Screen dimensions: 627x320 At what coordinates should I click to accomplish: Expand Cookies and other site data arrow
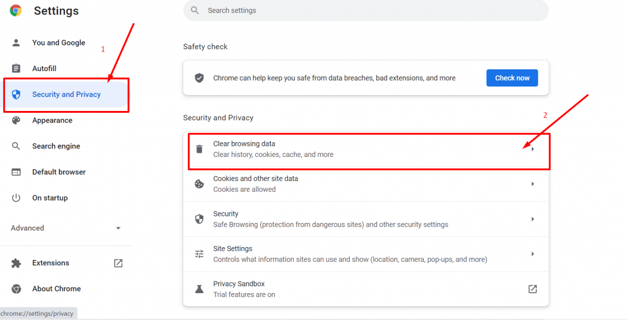click(533, 184)
